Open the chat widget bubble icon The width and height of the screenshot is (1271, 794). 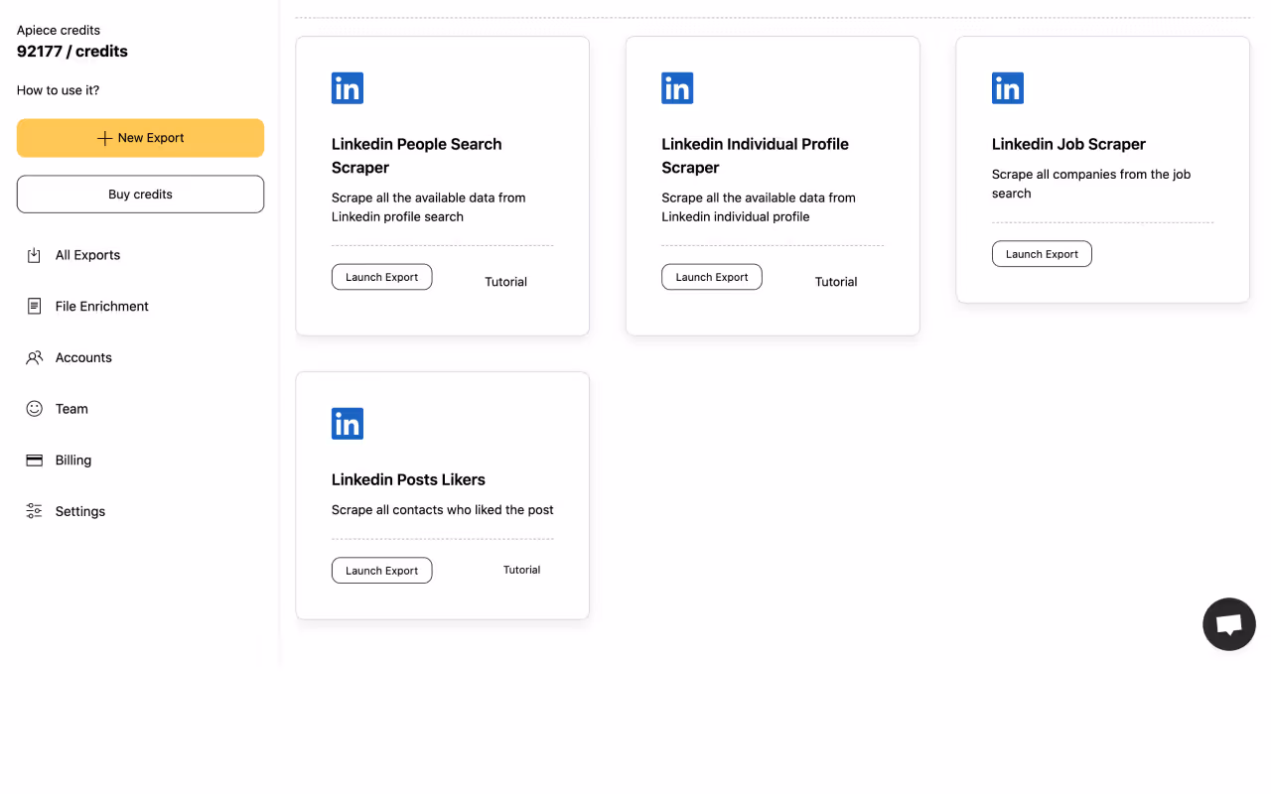coord(1229,624)
